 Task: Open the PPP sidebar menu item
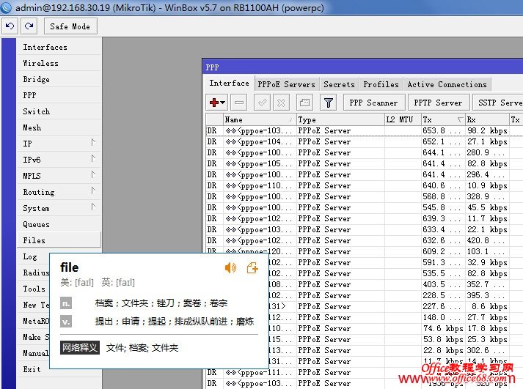point(59,95)
